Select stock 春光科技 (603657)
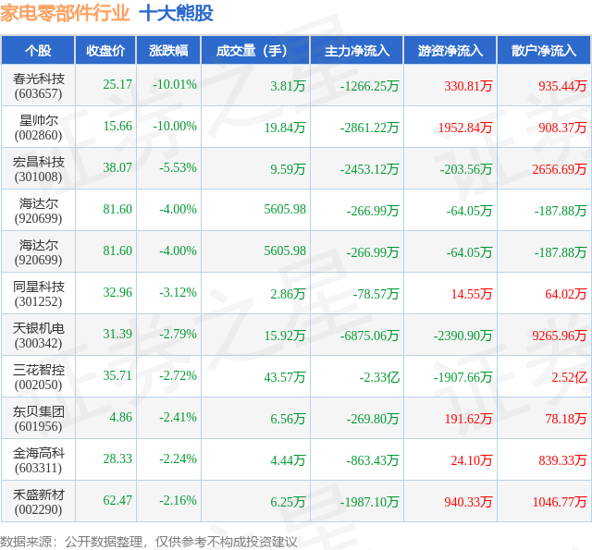Image resolution: width=592 pixels, height=550 pixels. [x=38, y=86]
